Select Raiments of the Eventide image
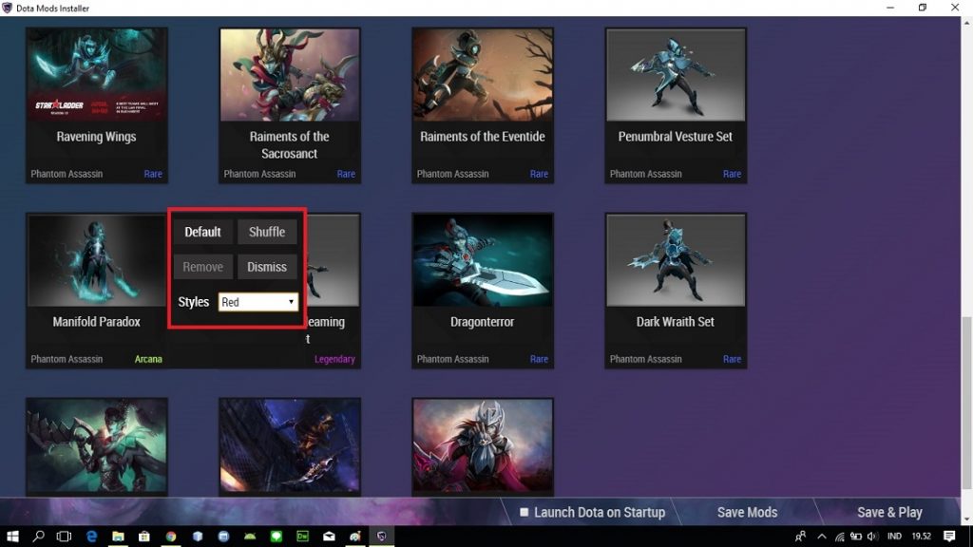Screen dimensions: 973x547 (x=483, y=74)
